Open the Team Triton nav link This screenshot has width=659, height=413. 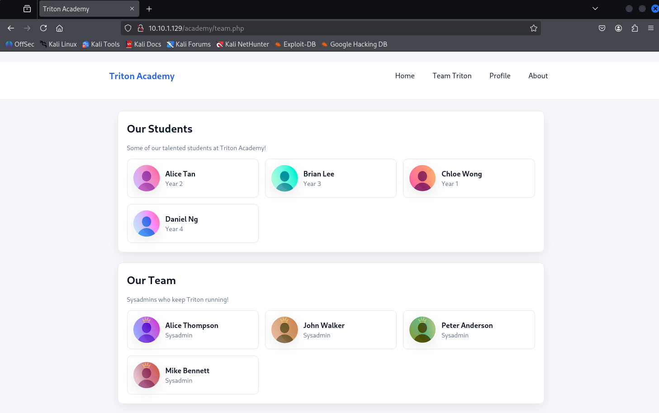pos(451,76)
